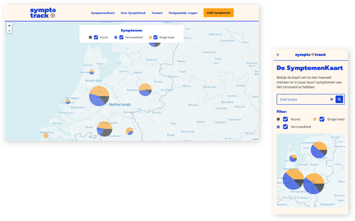
Task: Open Contact nav item
Action: 157,13
